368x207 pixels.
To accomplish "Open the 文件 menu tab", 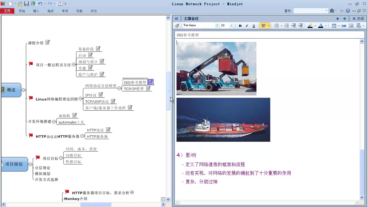I will coord(7,11).
